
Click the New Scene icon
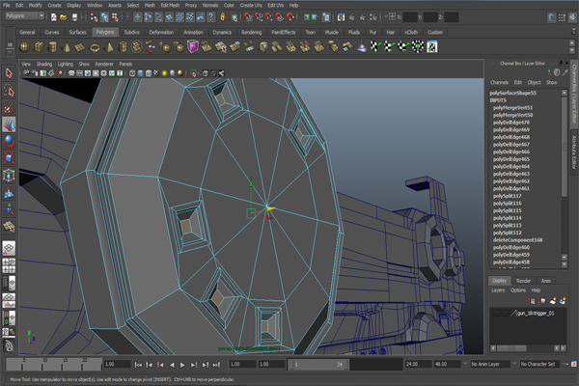click(x=53, y=17)
